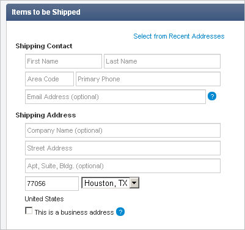Focus the First Name field

click(x=64, y=61)
